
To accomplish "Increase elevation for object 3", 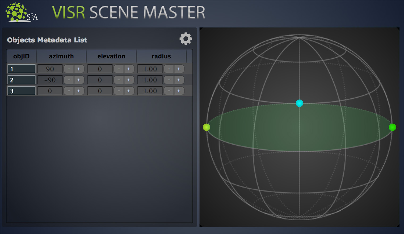I will [x=129, y=91].
